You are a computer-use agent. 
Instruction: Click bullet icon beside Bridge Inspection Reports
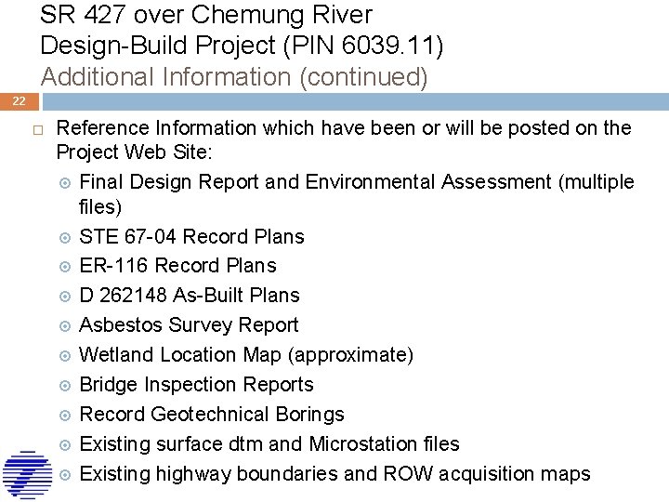tap(65, 386)
